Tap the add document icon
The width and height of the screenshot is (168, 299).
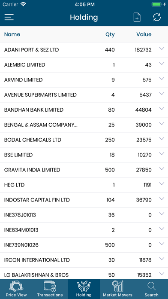(x=137, y=17)
